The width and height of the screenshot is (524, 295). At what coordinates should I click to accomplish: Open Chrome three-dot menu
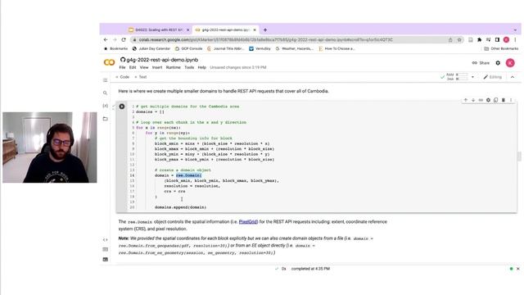515,40
